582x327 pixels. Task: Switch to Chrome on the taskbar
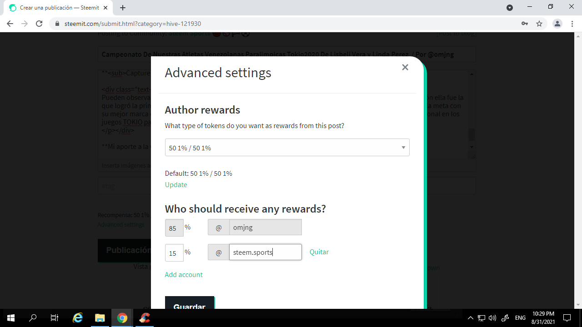click(x=122, y=318)
